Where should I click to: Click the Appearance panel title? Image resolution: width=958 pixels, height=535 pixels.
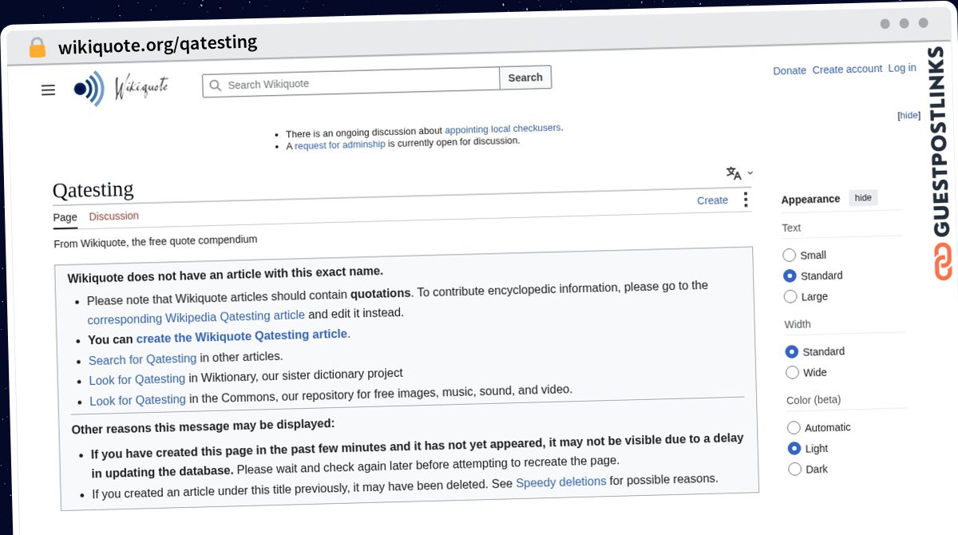[x=810, y=200]
